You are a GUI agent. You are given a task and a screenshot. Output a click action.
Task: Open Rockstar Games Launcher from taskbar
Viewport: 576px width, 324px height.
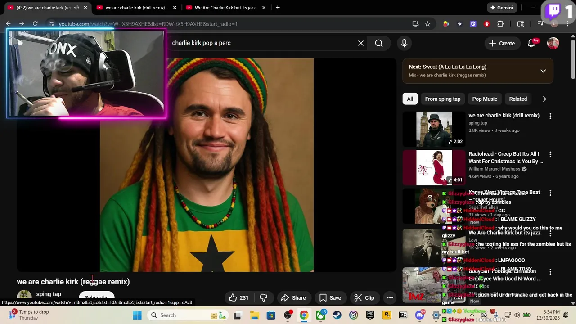(x=386, y=315)
